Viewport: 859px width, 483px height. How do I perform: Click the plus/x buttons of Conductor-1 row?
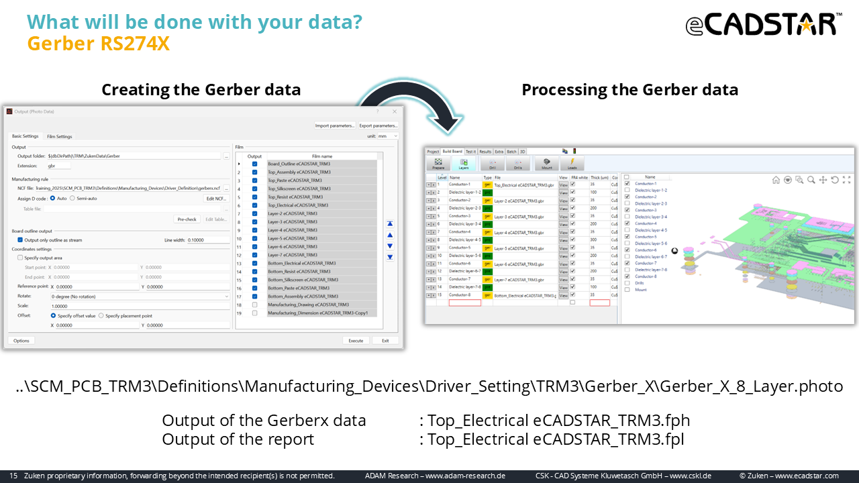click(x=431, y=184)
